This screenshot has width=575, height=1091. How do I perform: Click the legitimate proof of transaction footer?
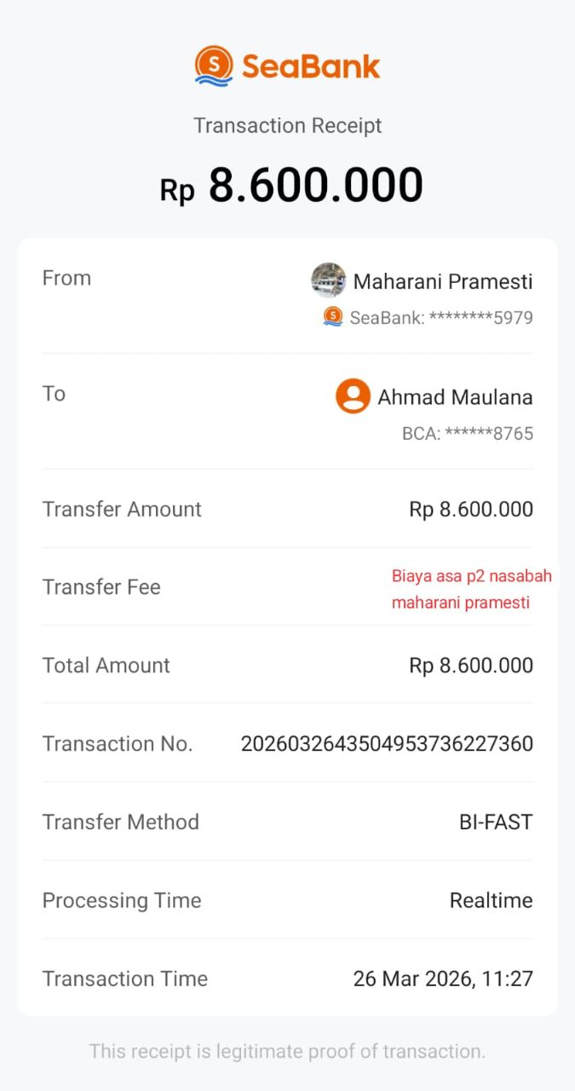pyautogui.click(x=287, y=1051)
